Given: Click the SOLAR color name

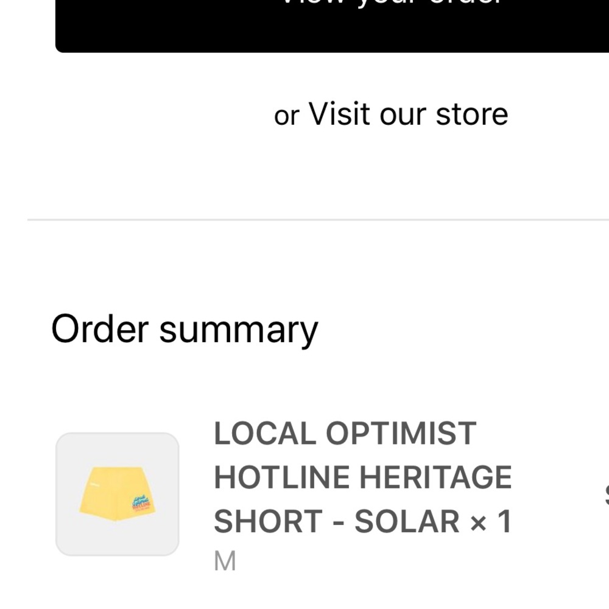Looking at the screenshot, I should 406,521.
